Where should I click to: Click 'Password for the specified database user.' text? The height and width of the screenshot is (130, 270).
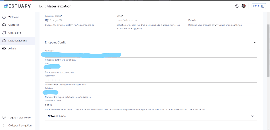pos(66,85)
